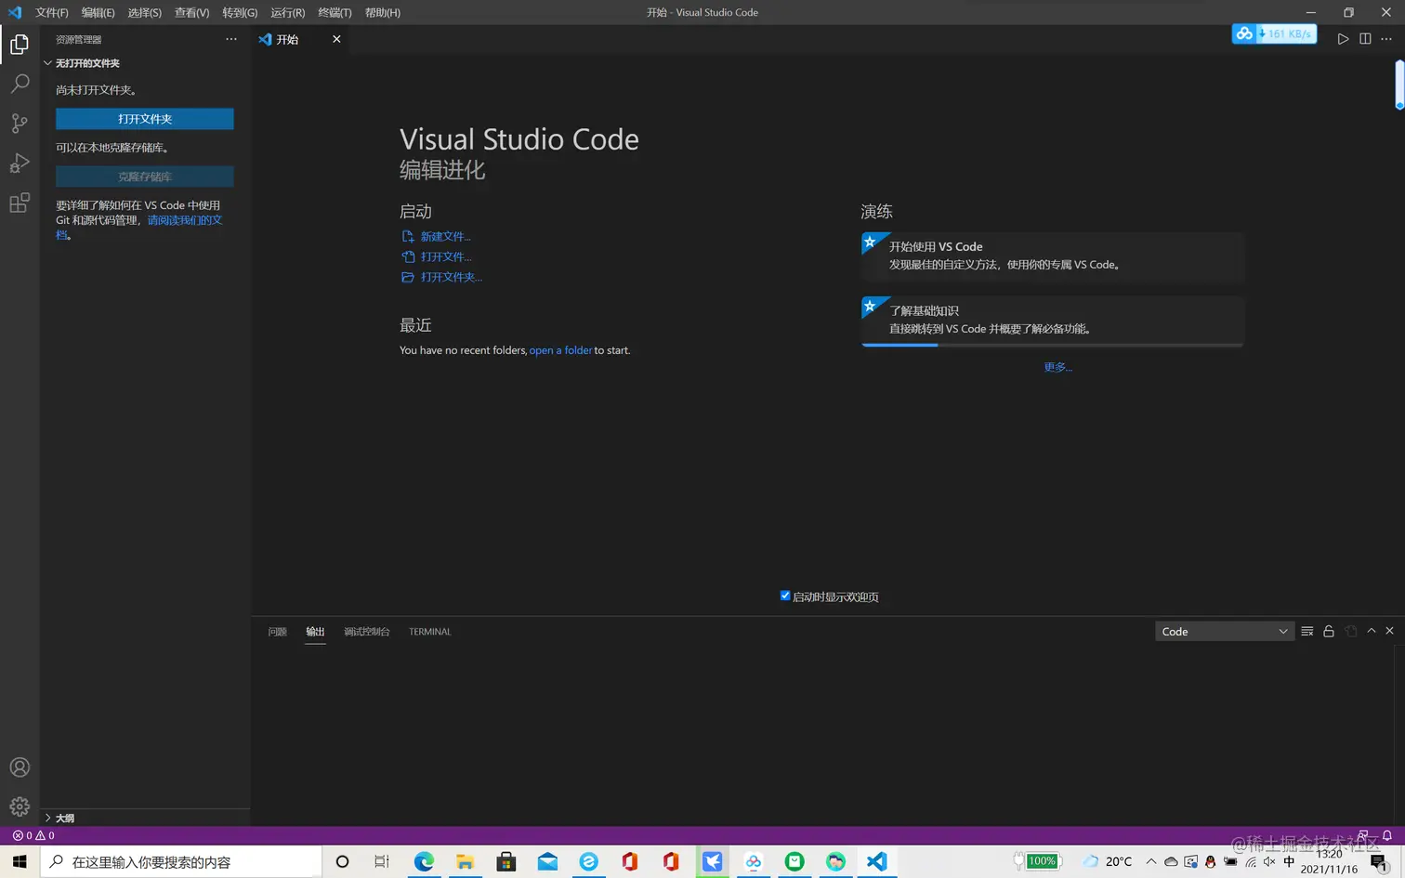Expand the 大纲 outline section

pyautogui.click(x=146, y=818)
